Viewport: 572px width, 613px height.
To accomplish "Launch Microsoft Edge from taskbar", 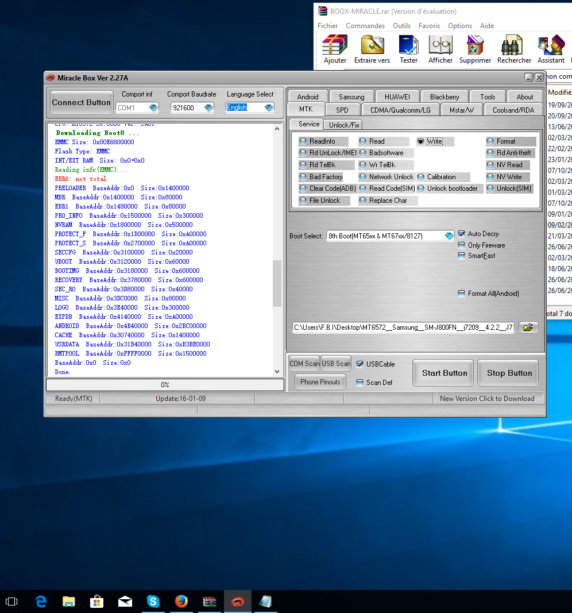I will point(41,602).
